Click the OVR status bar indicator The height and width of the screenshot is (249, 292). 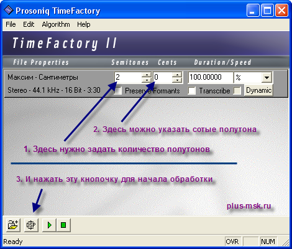click(232, 242)
